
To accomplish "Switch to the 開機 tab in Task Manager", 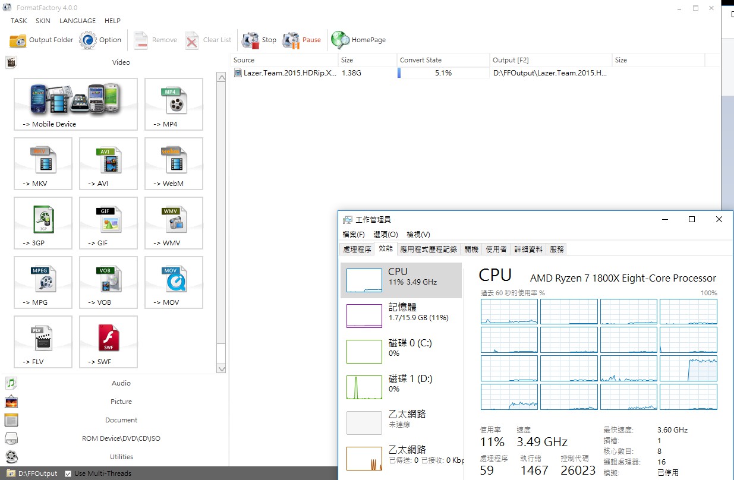I will (471, 250).
